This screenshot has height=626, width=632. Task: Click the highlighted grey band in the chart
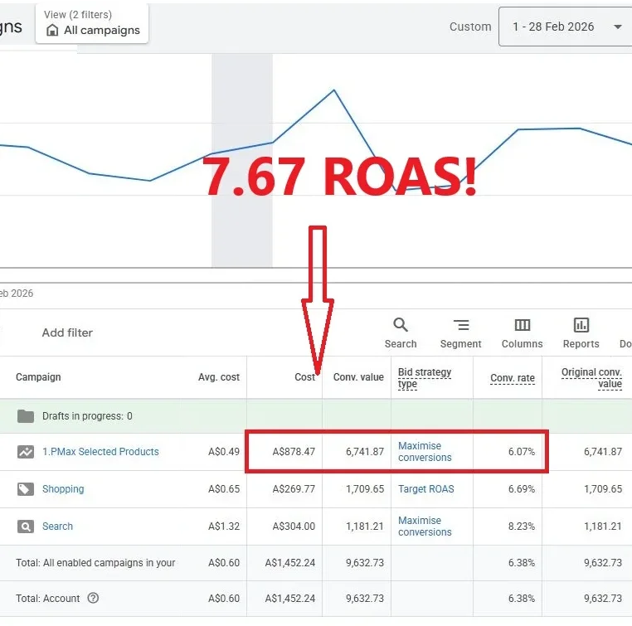tap(242, 160)
